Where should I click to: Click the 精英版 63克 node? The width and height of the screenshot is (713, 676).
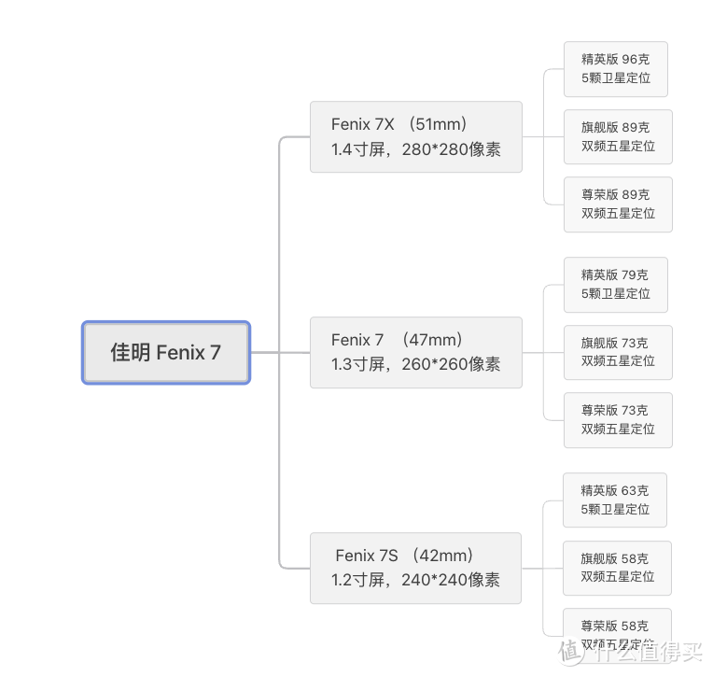coord(615,500)
